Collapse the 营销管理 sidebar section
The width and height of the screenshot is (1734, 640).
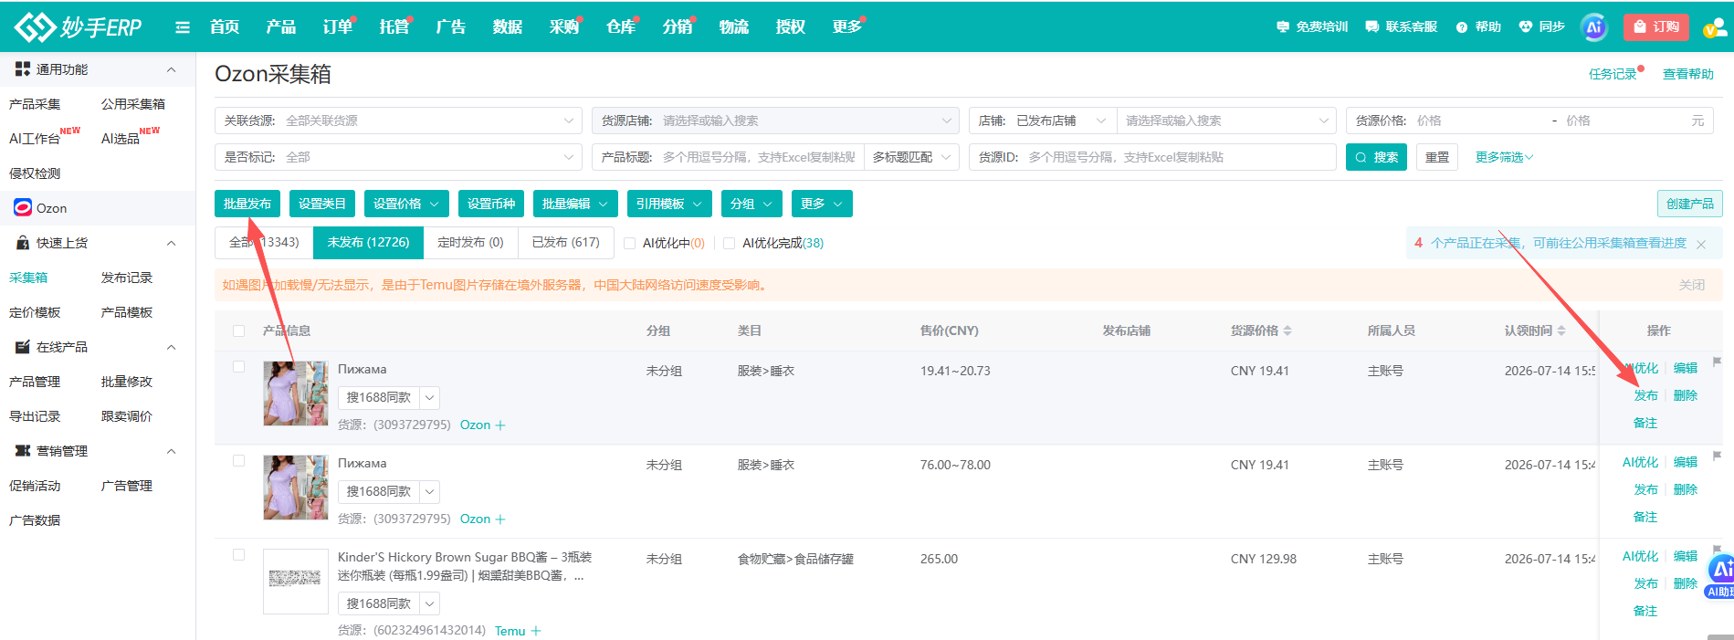point(171,451)
